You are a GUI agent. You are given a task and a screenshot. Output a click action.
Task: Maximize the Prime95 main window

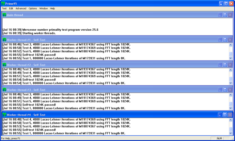[x=226, y=4]
